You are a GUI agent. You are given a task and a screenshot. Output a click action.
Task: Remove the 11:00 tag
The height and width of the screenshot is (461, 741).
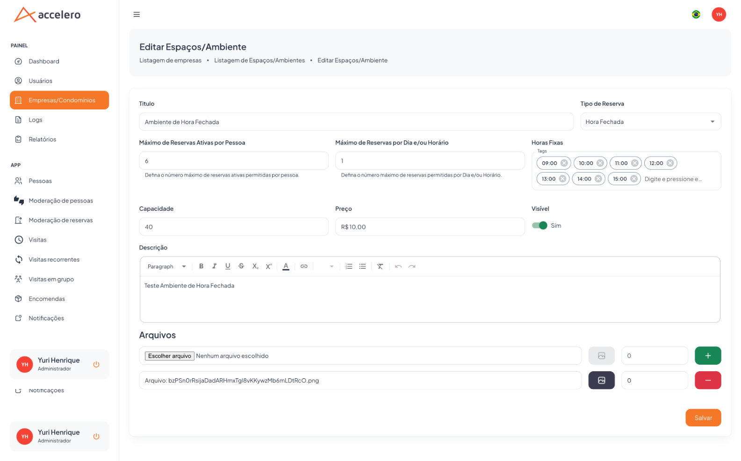tap(635, 163)
